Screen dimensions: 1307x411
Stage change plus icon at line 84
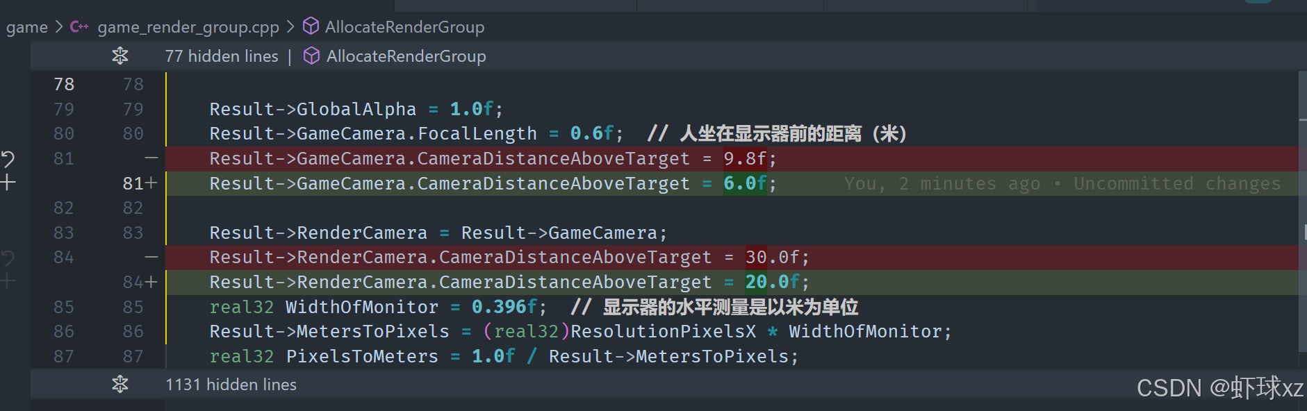point(8,282)
